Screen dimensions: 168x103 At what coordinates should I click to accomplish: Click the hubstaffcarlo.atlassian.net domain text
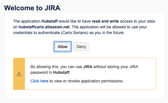(44, 27)
